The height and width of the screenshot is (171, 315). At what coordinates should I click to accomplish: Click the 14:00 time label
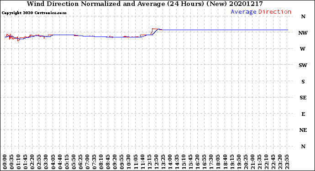pyautogui.click(x=170, y=162)
